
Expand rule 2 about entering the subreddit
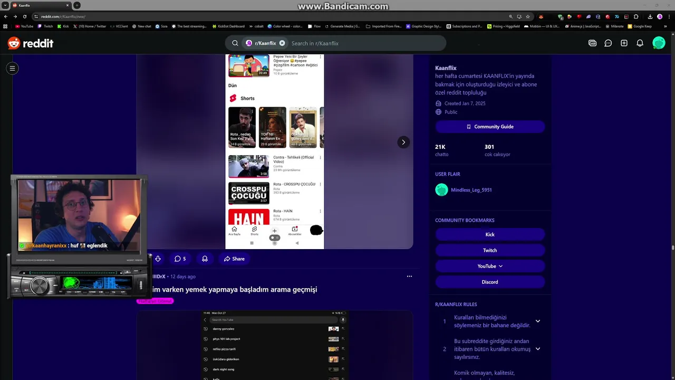pos(538,349)
